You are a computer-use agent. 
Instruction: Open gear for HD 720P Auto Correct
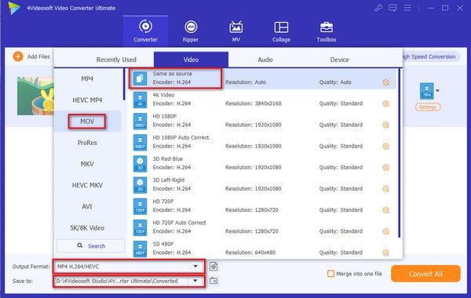[386, 231]
